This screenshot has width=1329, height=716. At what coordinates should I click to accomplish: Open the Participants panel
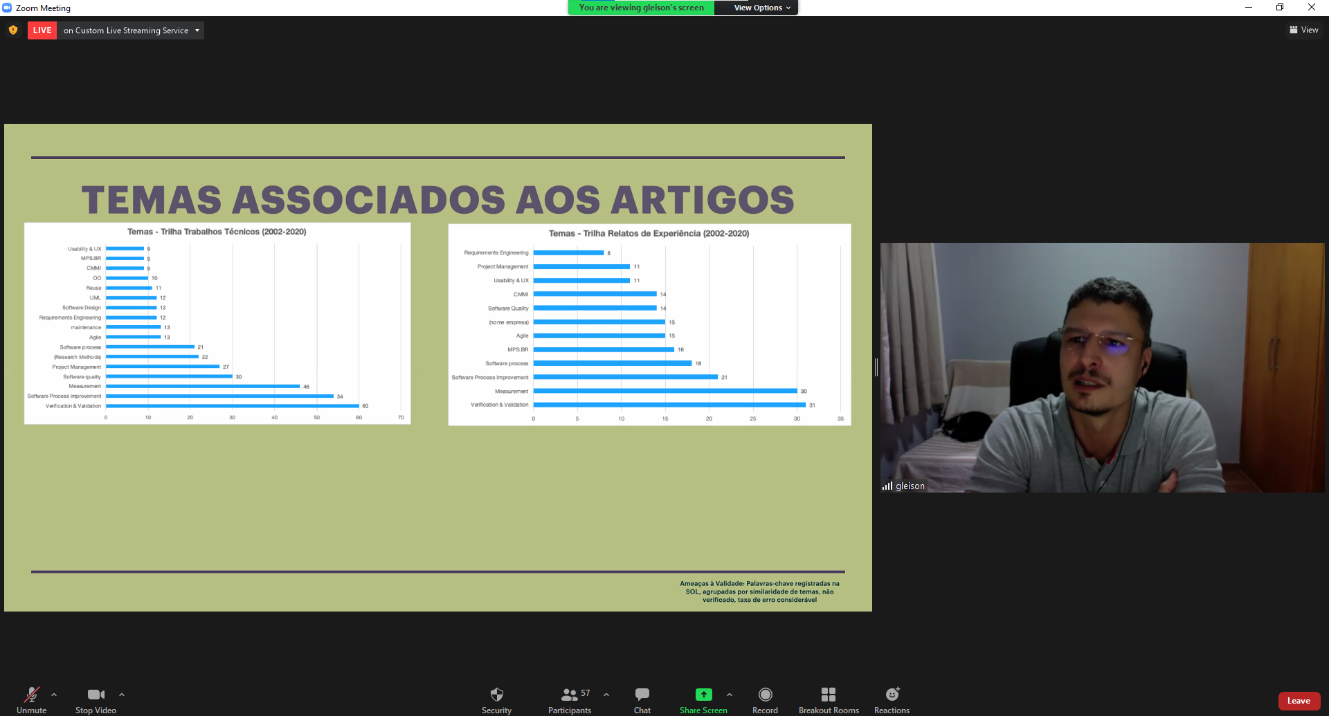coord(570,699)
